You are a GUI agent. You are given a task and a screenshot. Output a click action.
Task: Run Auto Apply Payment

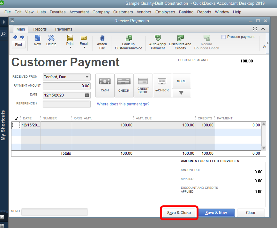click(158, 42)
